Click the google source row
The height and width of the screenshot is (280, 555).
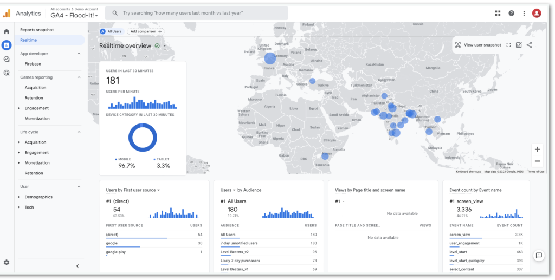(154, 244)
